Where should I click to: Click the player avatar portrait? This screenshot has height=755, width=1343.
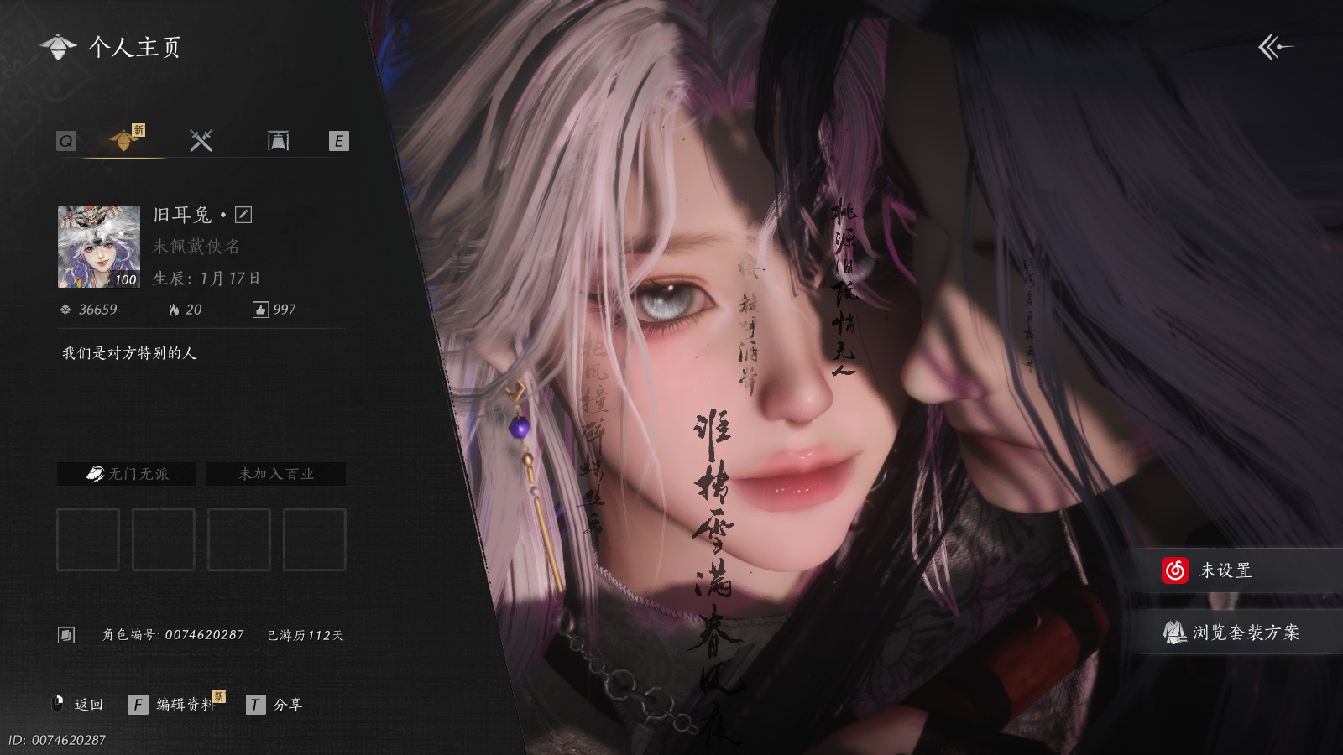click(x=99, y=247)
